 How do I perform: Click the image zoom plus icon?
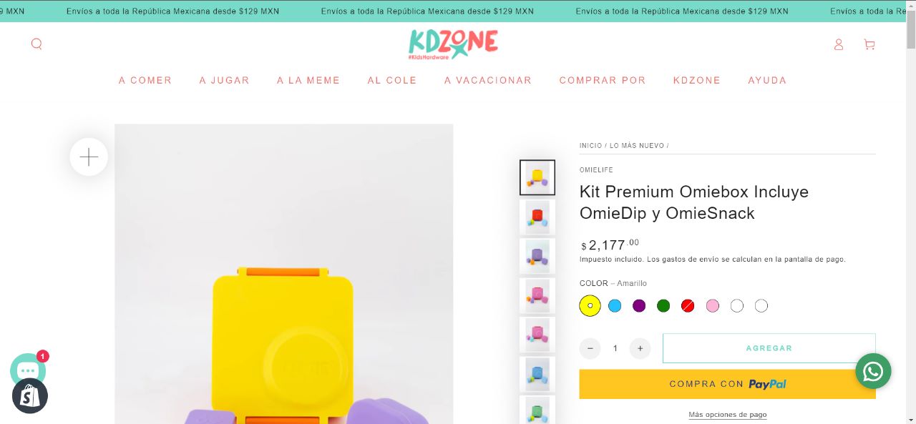pyautogui.click(x=89, y=157)
